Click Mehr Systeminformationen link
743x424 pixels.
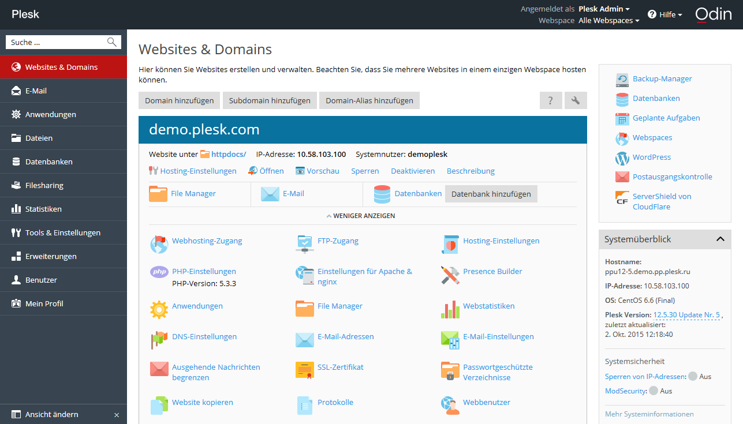point(649,414)
